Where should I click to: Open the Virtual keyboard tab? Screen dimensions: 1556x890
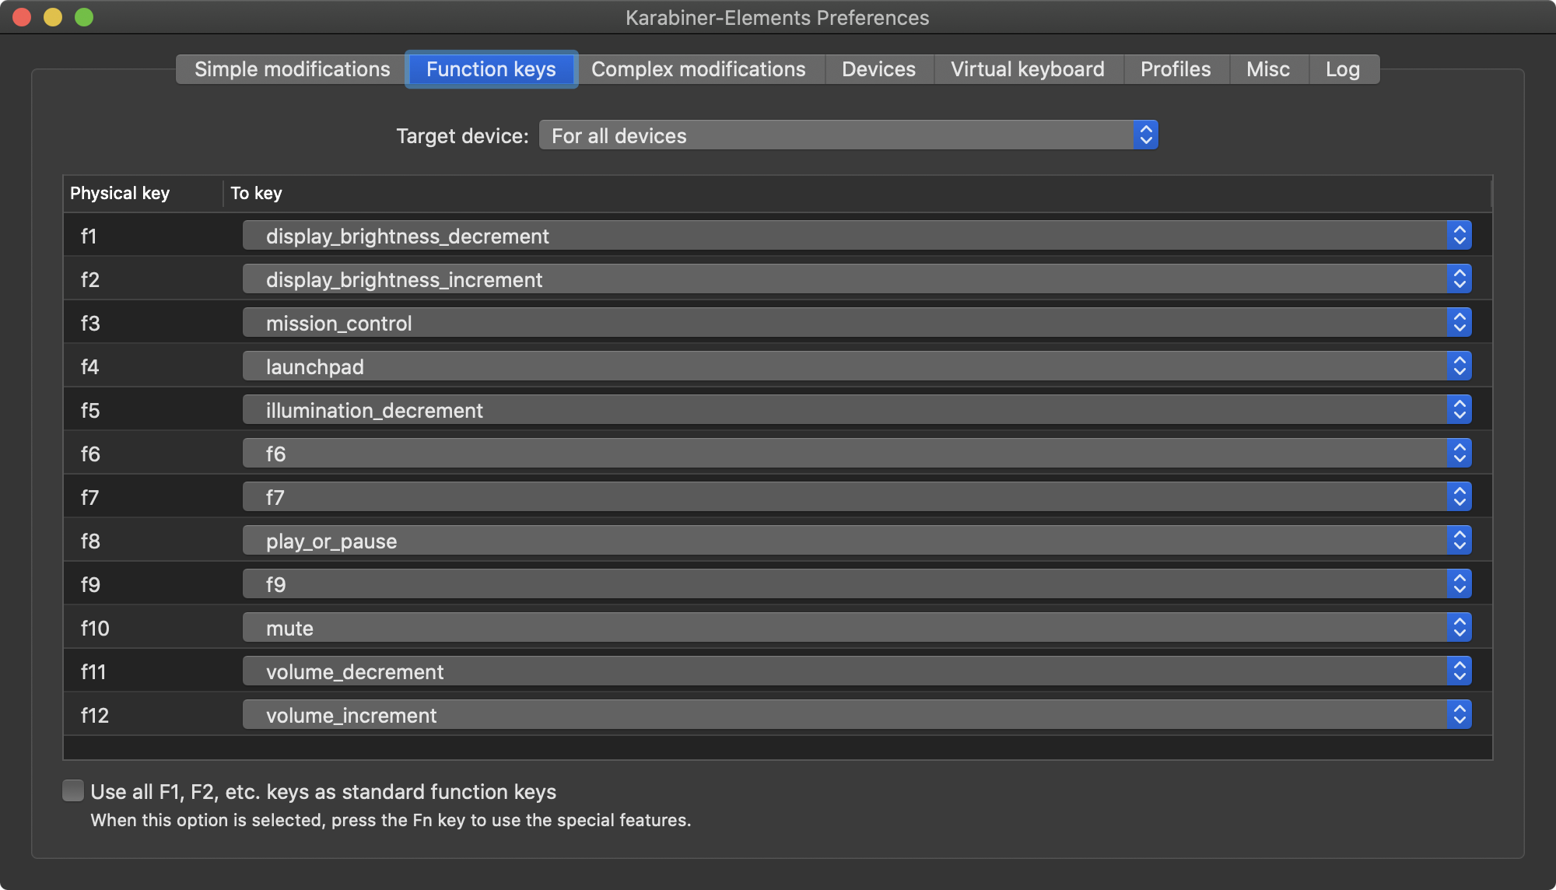1028,69
